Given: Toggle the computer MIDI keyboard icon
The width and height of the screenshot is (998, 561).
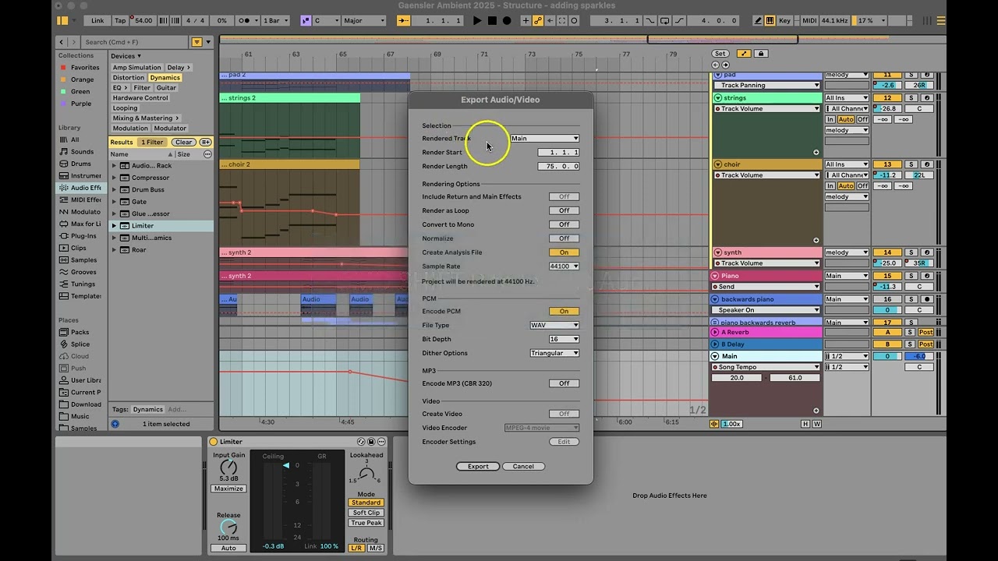Looking at the screenshot, I should tap(770, 20).
